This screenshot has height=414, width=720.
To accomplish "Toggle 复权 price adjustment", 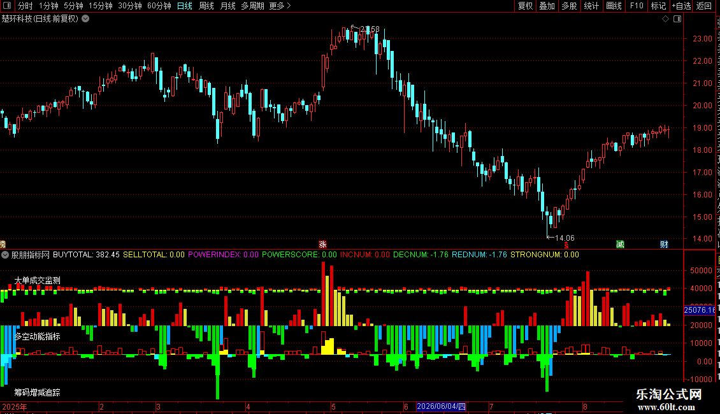I will 525,6.
